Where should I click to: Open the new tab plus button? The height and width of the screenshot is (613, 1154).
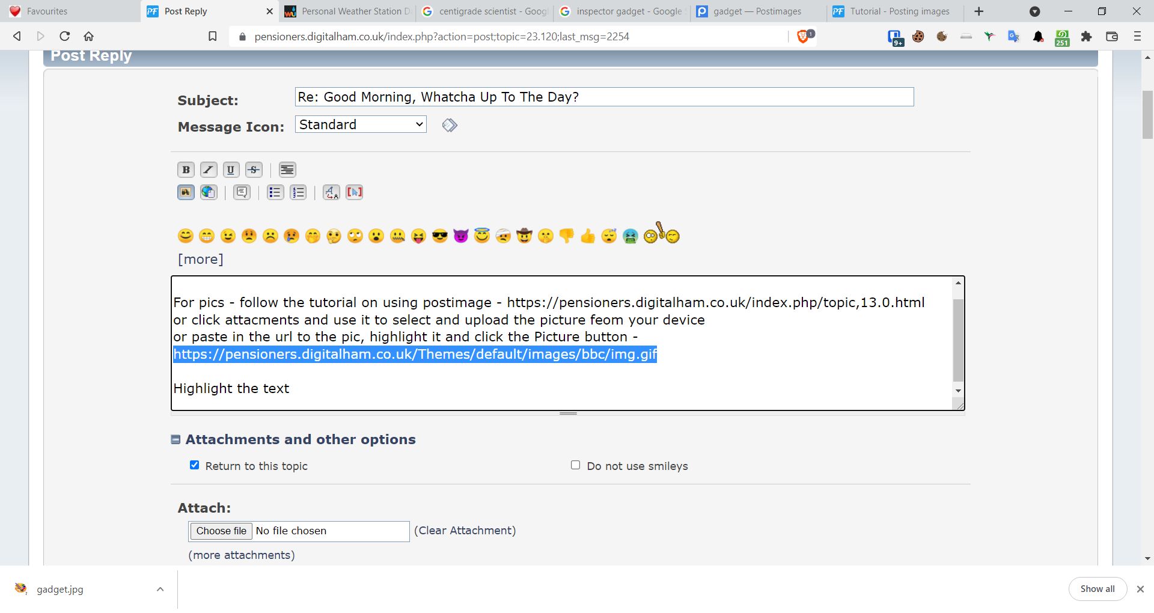point(979,11)
